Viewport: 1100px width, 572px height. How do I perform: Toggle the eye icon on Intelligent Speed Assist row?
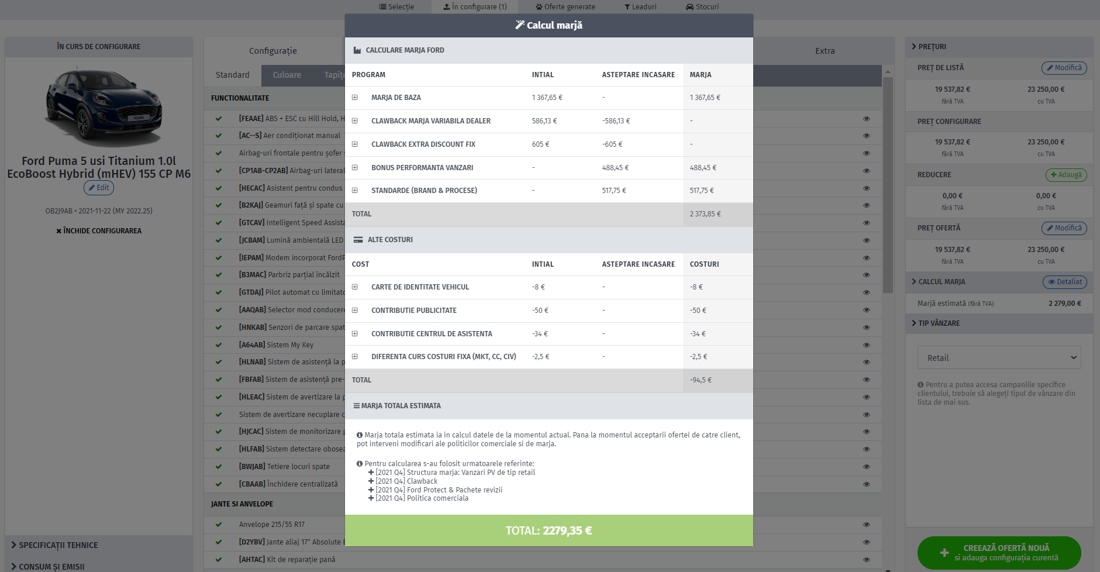[867, 223]
